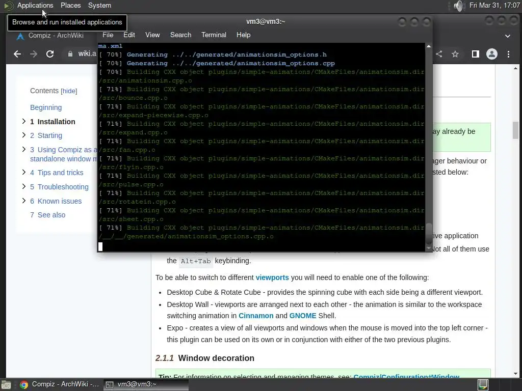Open the terminal Search menu
The height and width of the screenshot is (391, 522).
(181, 35)
